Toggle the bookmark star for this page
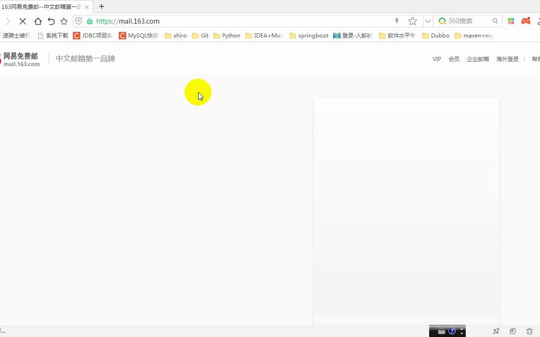This screenshot has width=540, height=337. [412, 21]
